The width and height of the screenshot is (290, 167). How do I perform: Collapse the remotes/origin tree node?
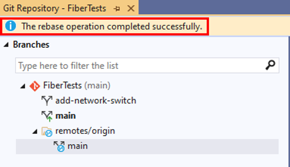pos(35,132)
